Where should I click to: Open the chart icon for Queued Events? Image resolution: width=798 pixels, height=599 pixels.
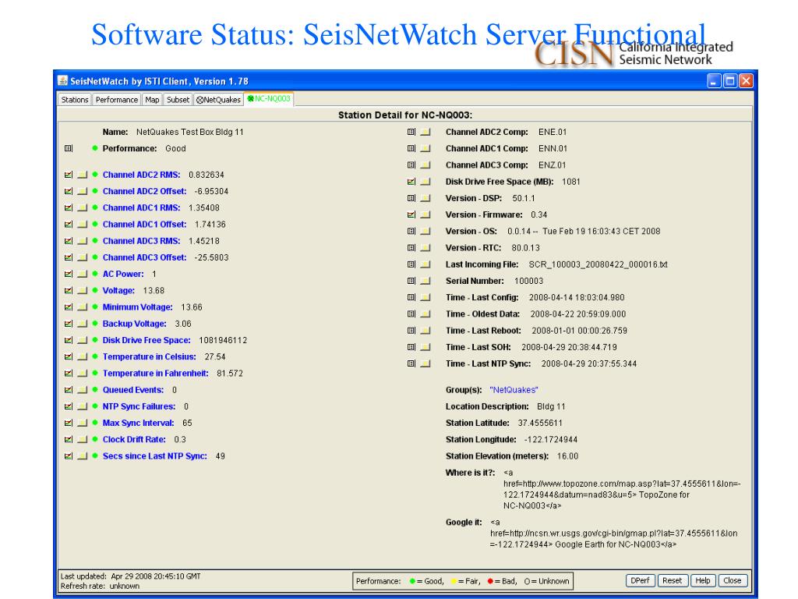click(69, 390)
